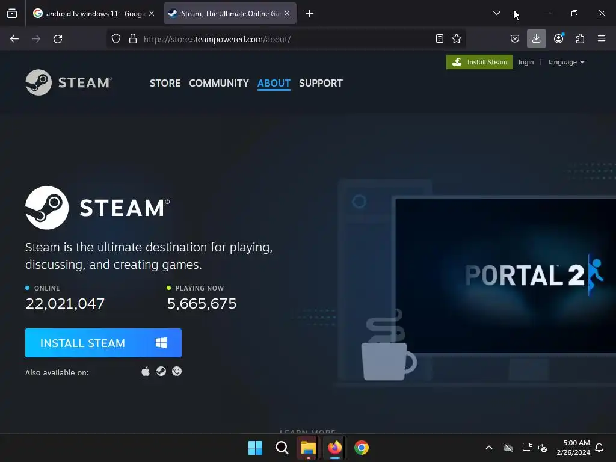Screen dimensions: 616x462
Task: Launch Chrome from the taskbar
Action: tap(362, 448)
